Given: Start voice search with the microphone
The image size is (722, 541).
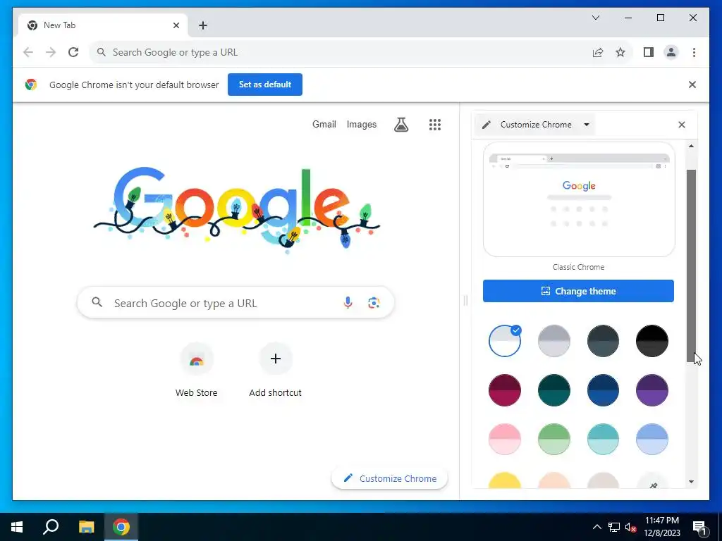Looking at the screenshot, I should (x=348, y=303).
